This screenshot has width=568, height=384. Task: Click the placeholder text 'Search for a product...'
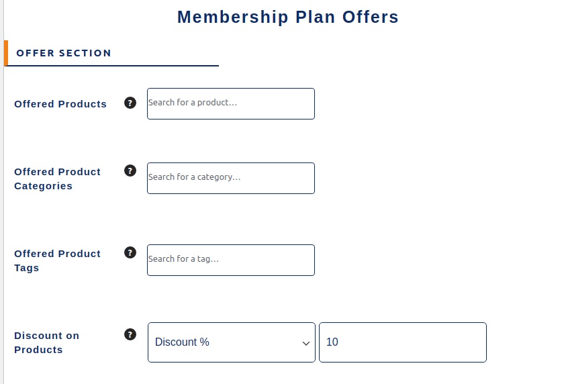click(192, 103)
